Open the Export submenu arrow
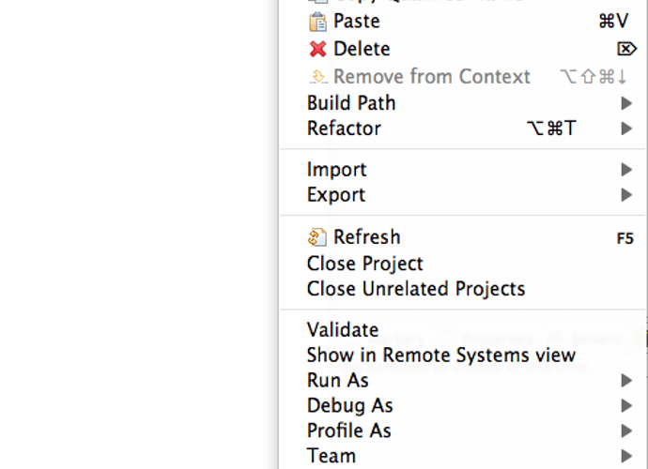Screen dimensions: 648x469 626,195
